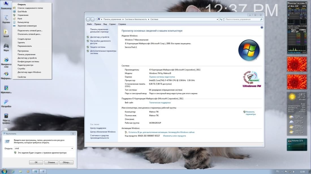
Task: Click Отмена in the Run dialog
Action: [51, 162]
